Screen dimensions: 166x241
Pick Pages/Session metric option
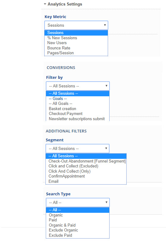[x=76, y=53]
